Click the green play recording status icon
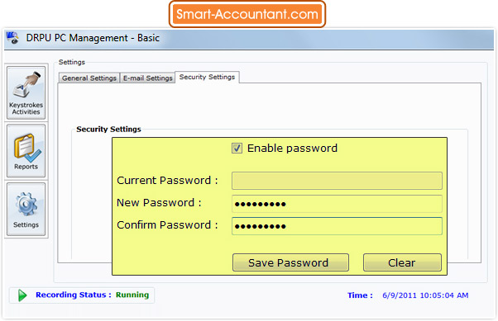Image resolution: width=498 pixels, height=321 pixels. (x=22, y=295)
